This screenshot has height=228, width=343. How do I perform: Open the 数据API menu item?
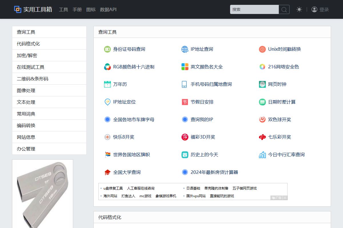click(x=108, y=9)
